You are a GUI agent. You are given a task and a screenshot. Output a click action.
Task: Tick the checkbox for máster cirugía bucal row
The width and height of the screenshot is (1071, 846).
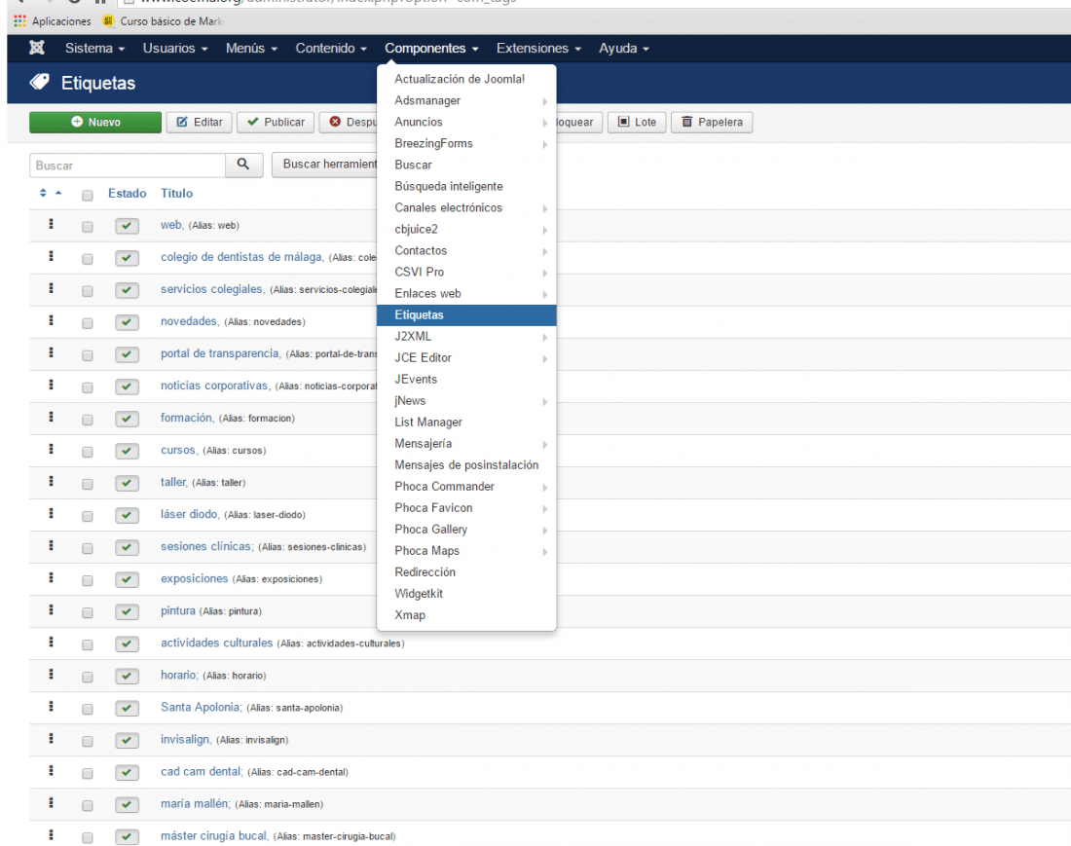[88, 837]
